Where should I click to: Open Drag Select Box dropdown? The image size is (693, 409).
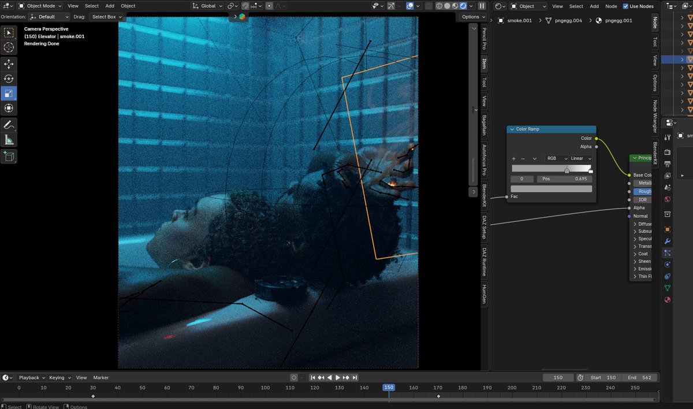tap(107, 17)
